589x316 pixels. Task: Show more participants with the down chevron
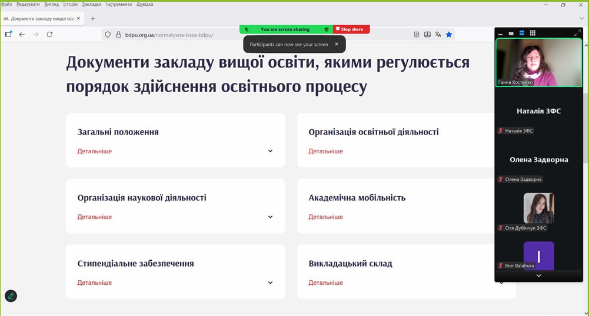[538, 275]
